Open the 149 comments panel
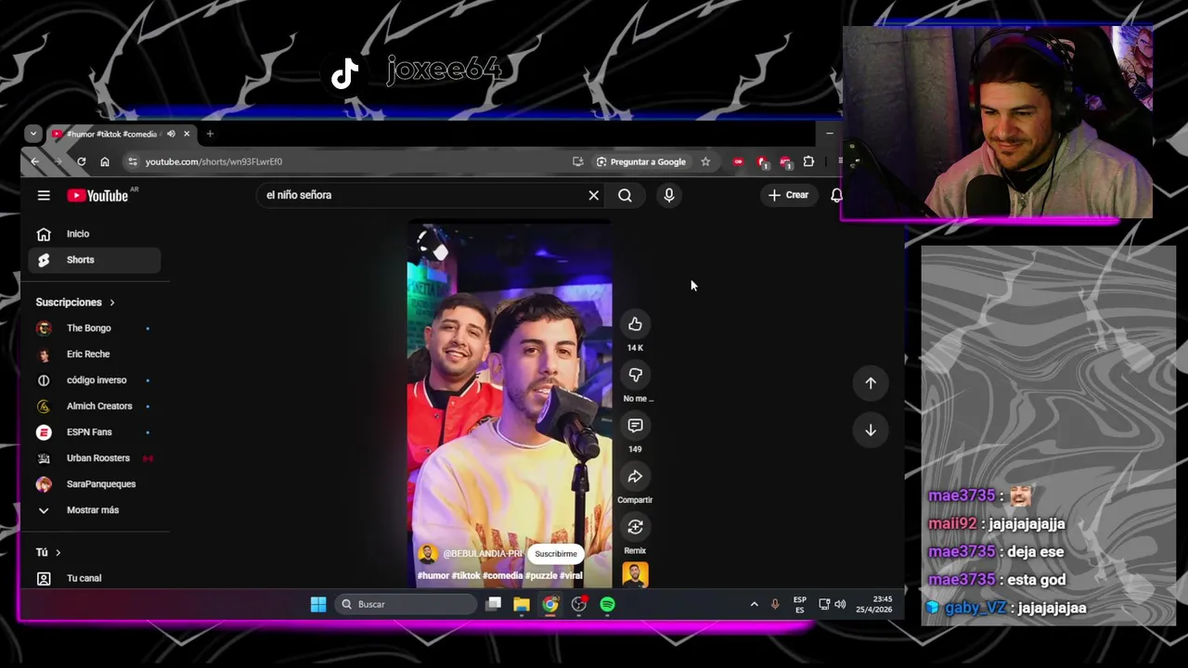 pyautogui.click(x=635, y=425)
